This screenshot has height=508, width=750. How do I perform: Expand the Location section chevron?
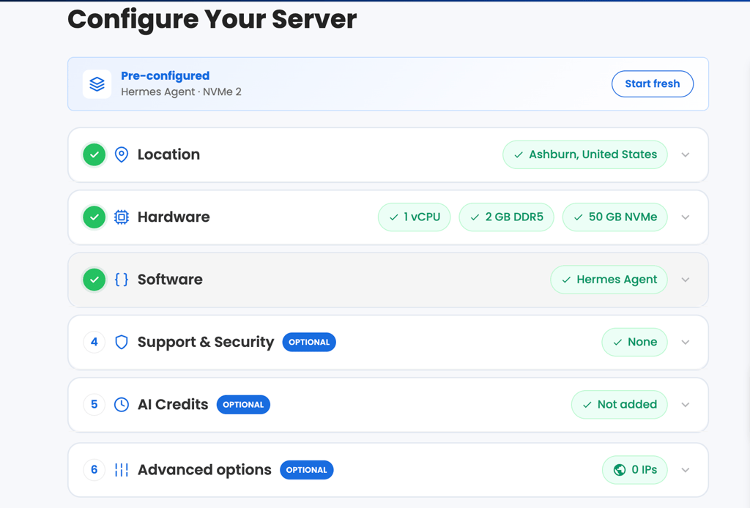[686, 154]
